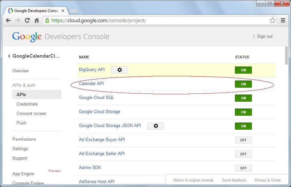Viewport: 291px width, 187px height.
Task: Enable the Admin SDK toggle
Action: [243, 168]
